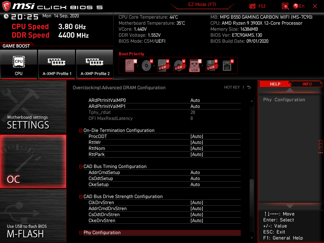Collapse CAD Bus Drive Strength Configuration section
Screen dimensions: 324x243
[81, 197]
